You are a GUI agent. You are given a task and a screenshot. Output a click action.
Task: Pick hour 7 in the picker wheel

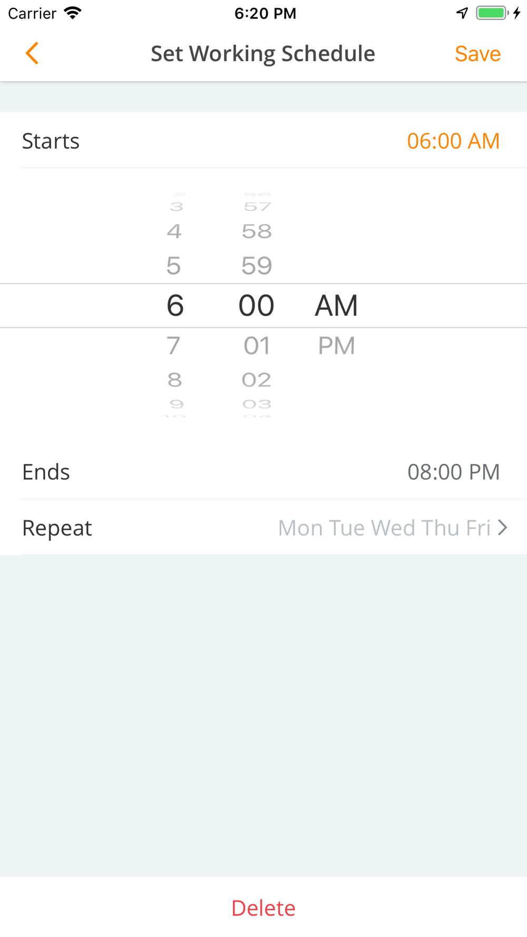pos(174,346)
